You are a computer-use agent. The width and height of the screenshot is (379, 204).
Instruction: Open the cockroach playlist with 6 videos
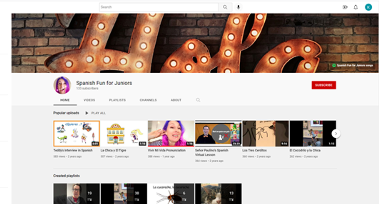pos(171,194)
